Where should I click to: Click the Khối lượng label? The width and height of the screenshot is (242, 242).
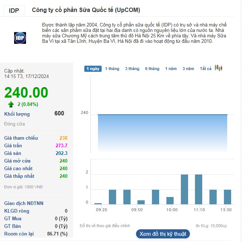click(x=17, y=114)
